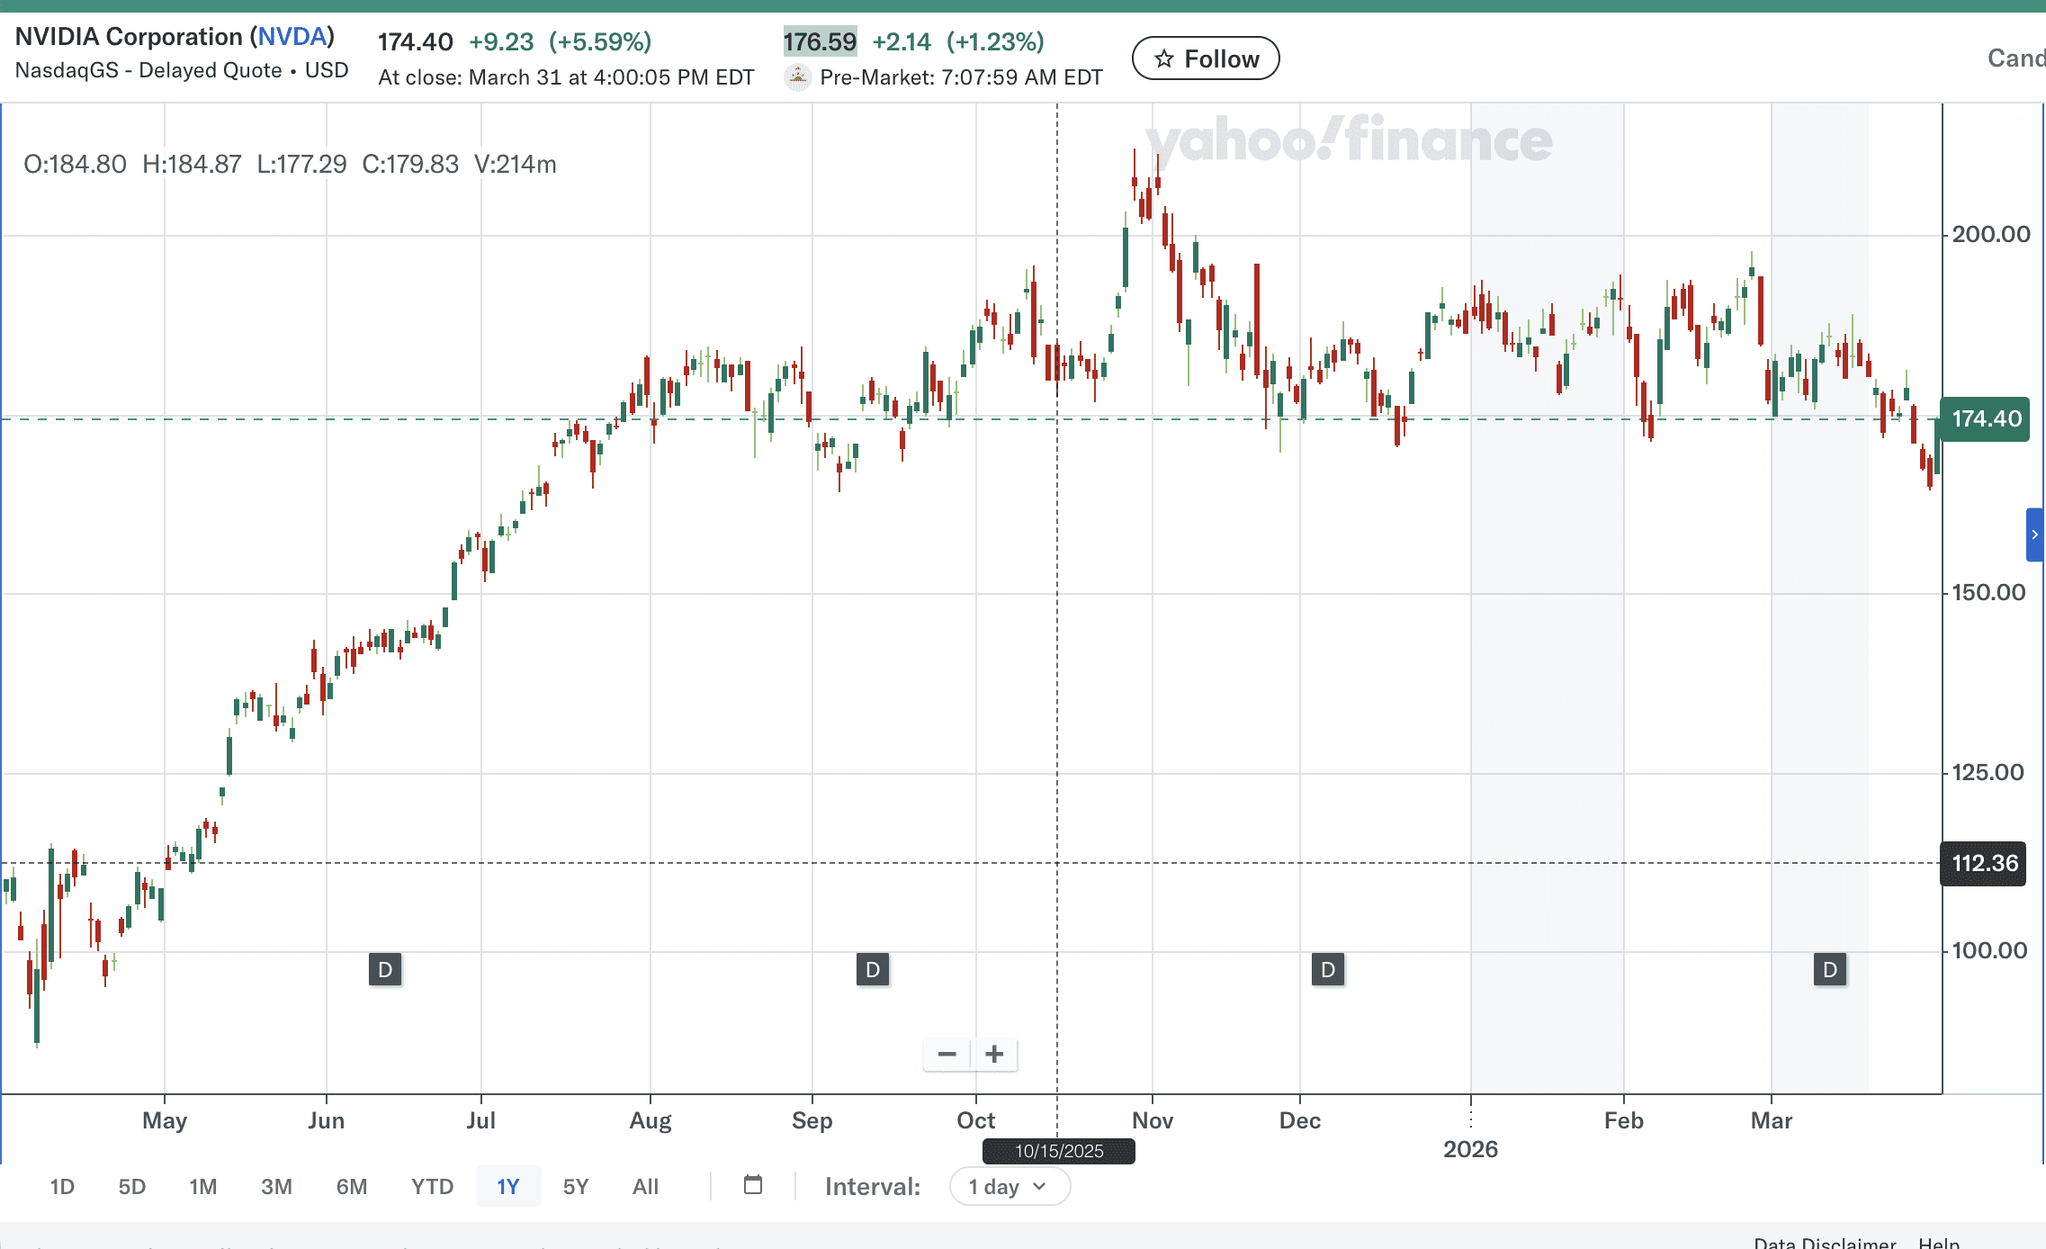Click the NVDA ticker link
Image resolution: width=2046 pixels, height=1249 pixels.
(292, 37)
